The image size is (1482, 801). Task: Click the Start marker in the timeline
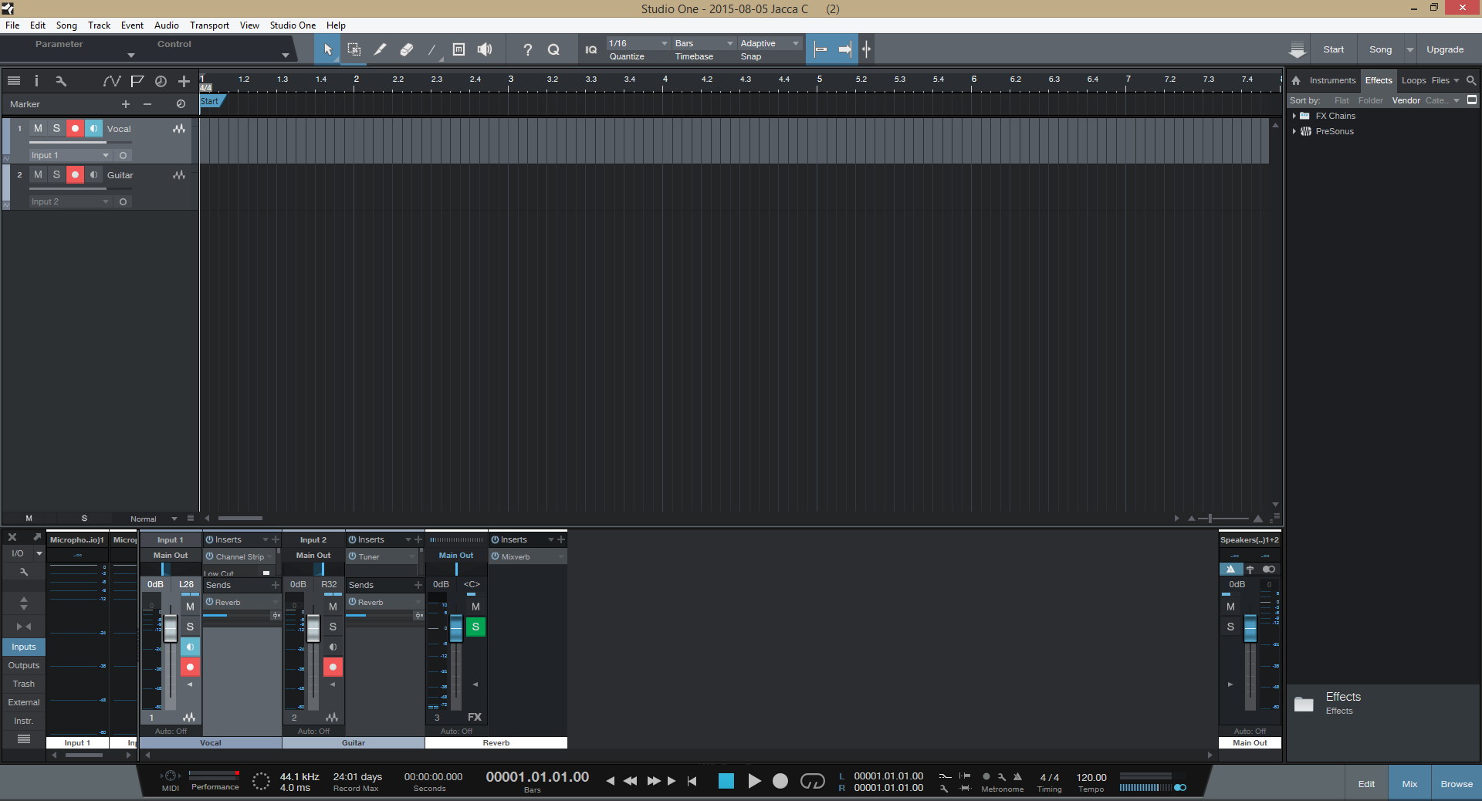tap(211, 101)
